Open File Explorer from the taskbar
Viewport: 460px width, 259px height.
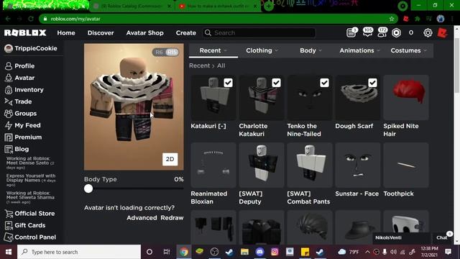[244, 252]
